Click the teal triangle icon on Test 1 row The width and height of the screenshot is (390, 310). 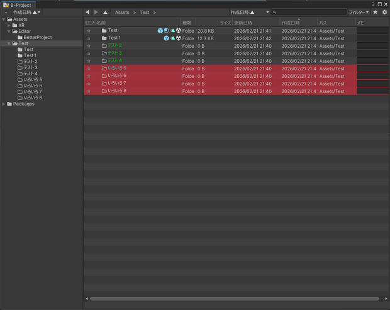pos(172,38)
